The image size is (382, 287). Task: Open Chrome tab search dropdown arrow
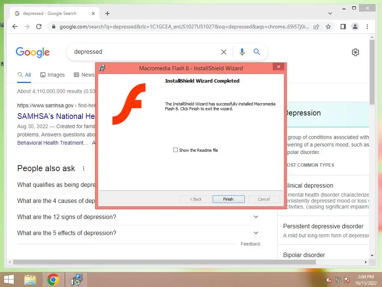click(x=330, y=13)
